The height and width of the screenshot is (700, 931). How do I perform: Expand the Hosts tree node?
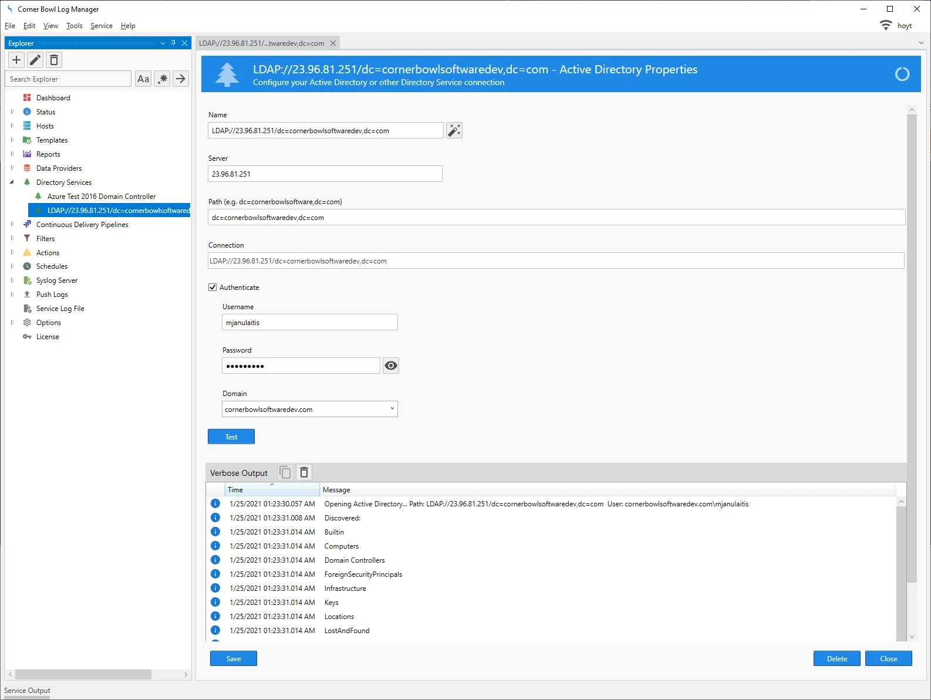pyautogui.click(x=12, y=126)
